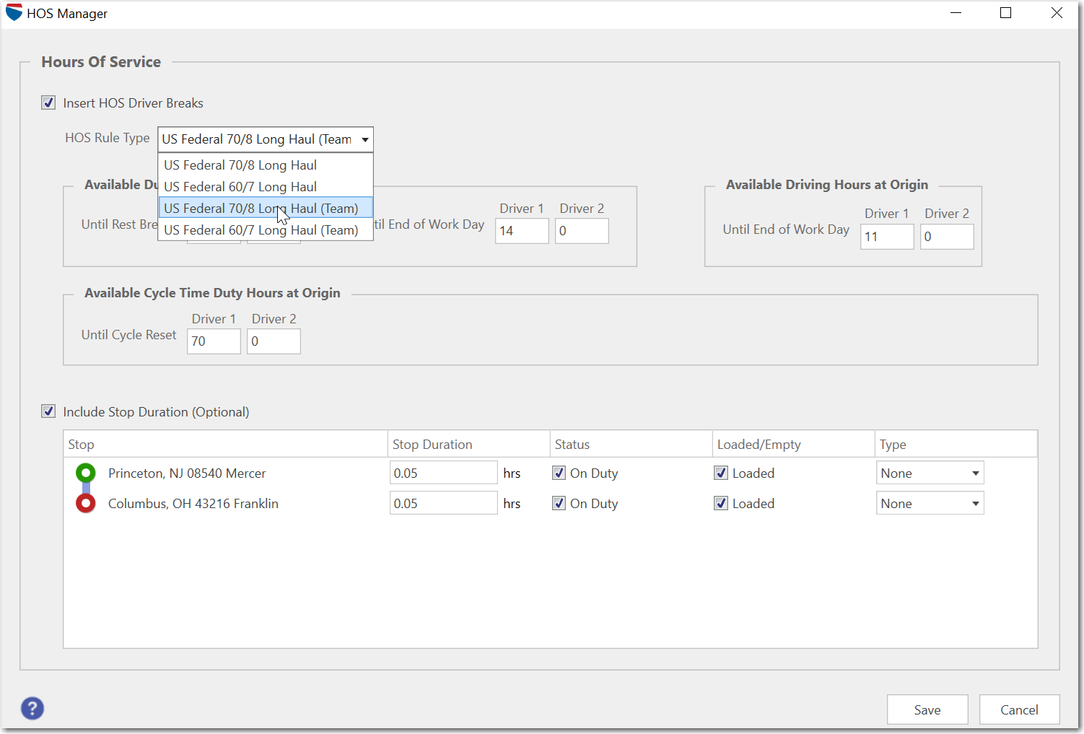
Task: Edit Princeton stop duration field
Action: tap(443, 473)
